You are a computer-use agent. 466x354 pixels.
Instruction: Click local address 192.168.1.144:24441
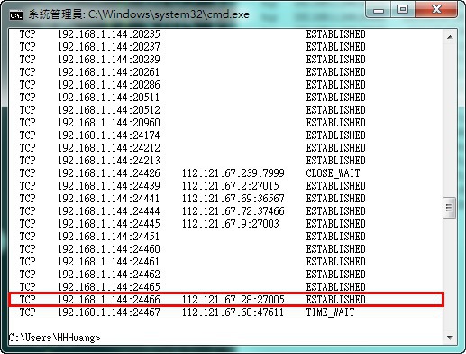(x=108, y=199)
